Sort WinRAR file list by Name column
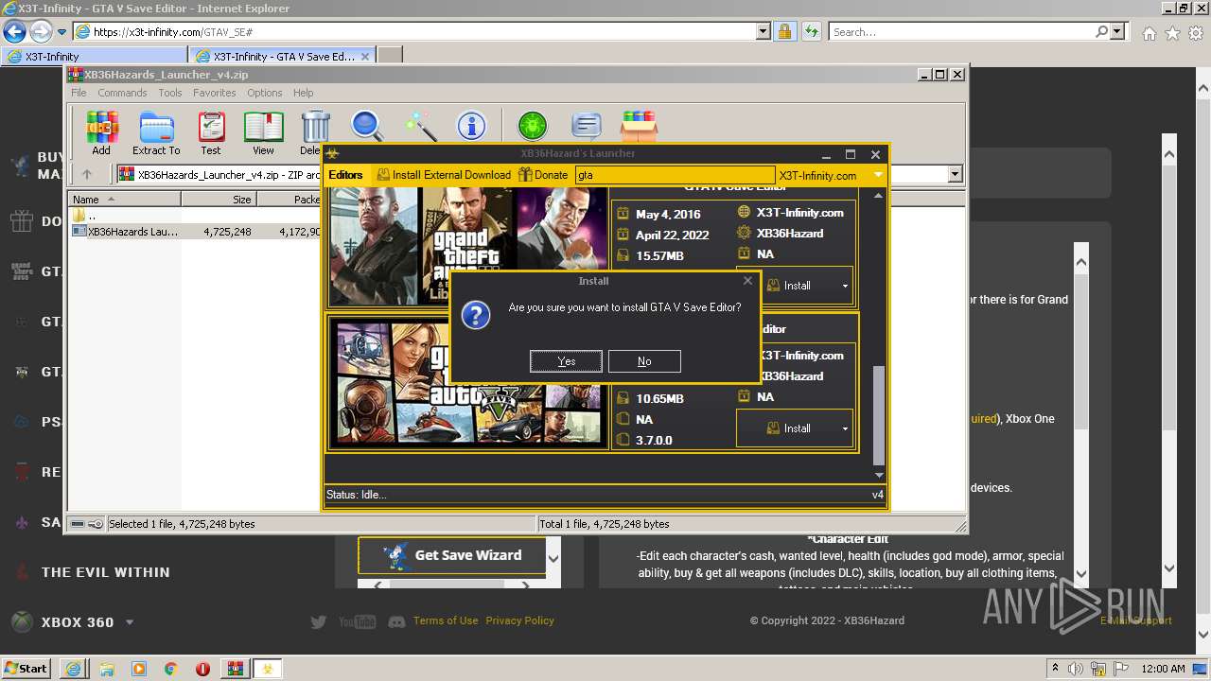Image resolution: width=1211 pixels, height=681 pixels. tap(125, 200)
